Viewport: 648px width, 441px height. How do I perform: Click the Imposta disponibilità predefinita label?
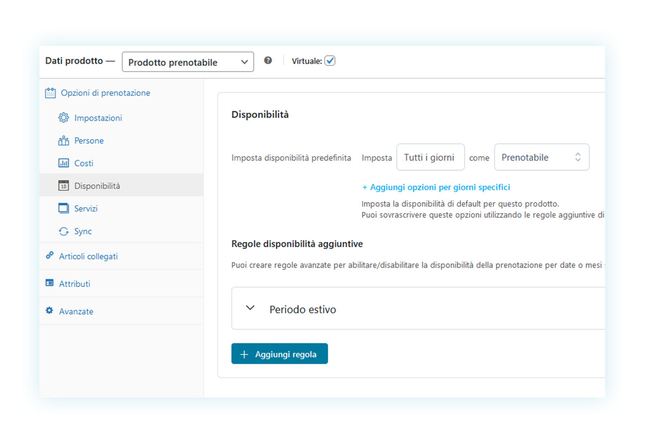point(291,158)
